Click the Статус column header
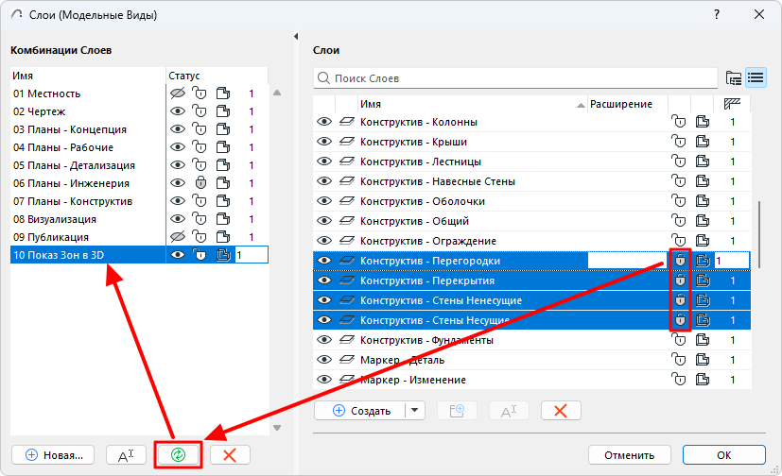 pyautogui.click(x=184, y=76)
